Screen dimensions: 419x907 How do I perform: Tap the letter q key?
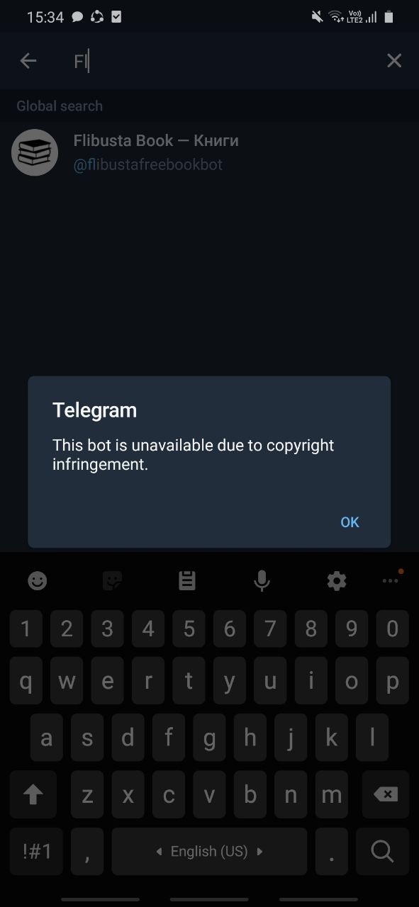coord(26,682)
